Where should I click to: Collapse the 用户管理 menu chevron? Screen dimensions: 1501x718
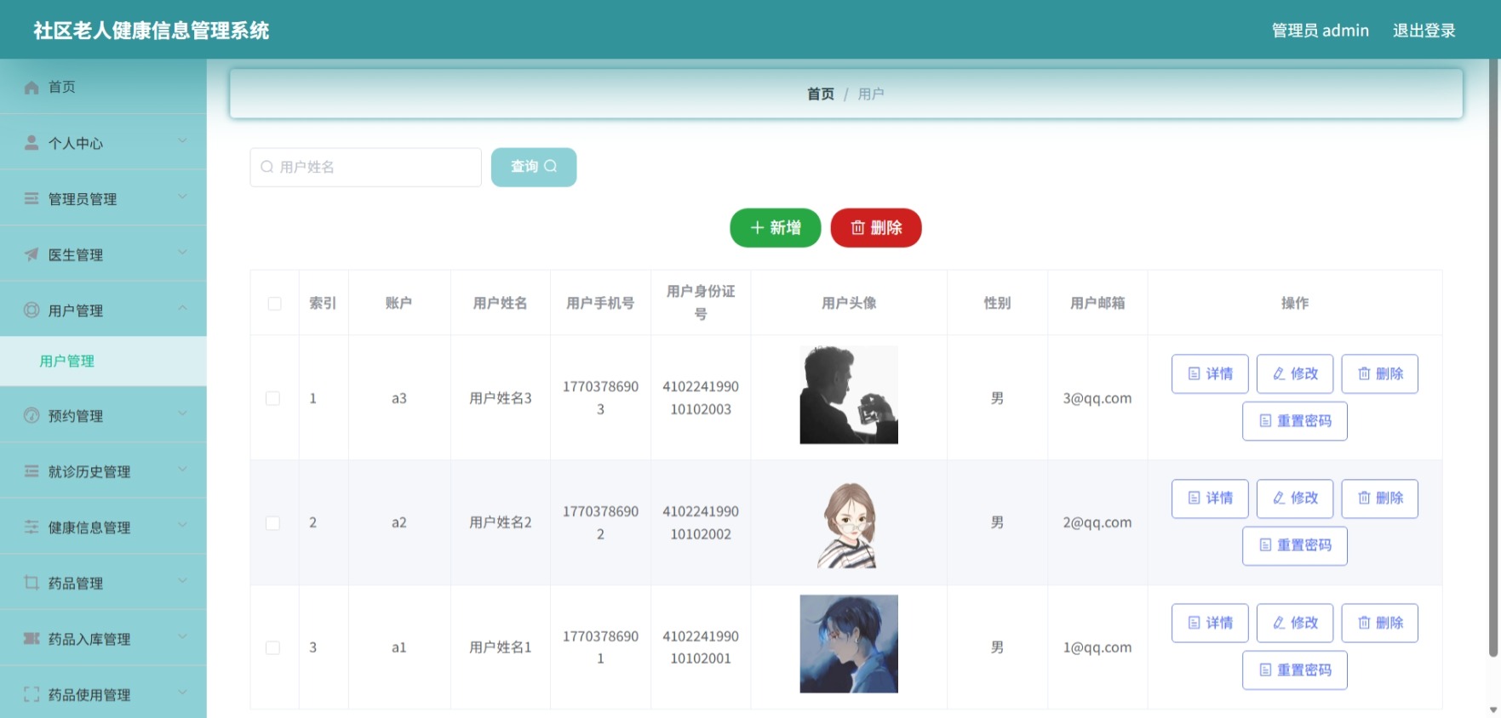182,309
